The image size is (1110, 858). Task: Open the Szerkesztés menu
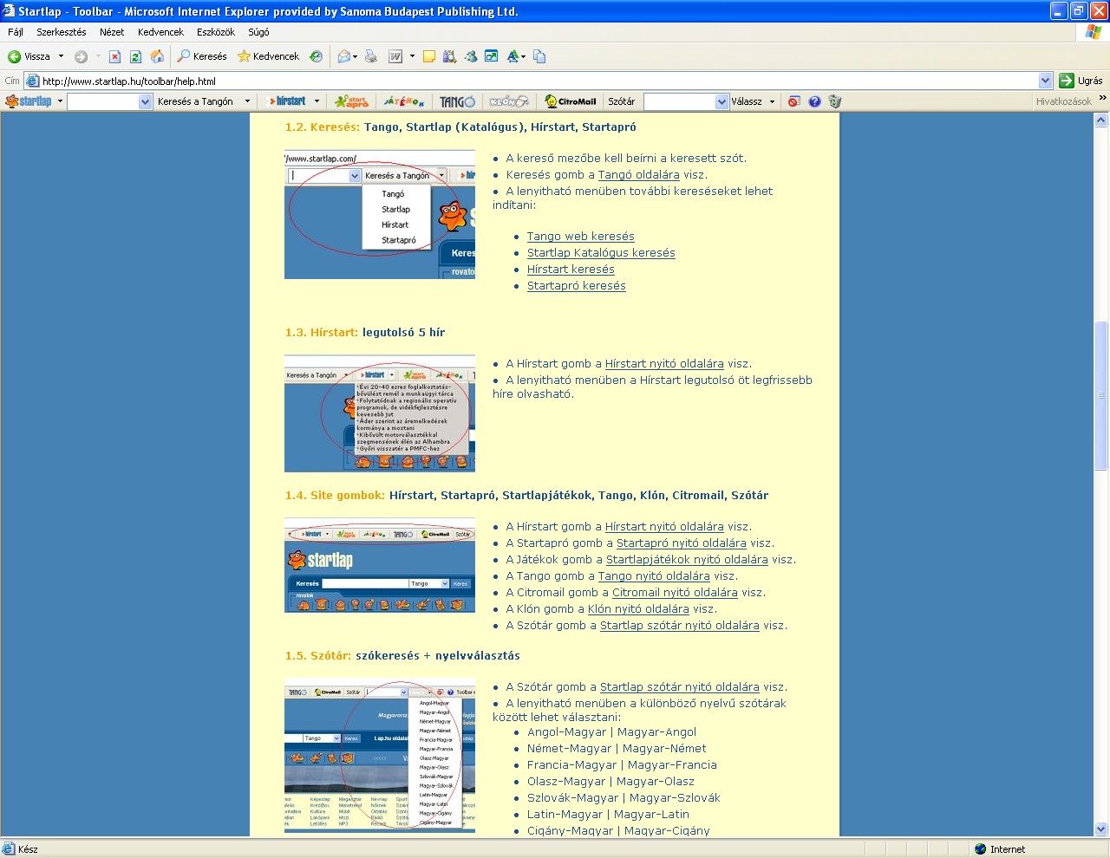click(62, 32)
